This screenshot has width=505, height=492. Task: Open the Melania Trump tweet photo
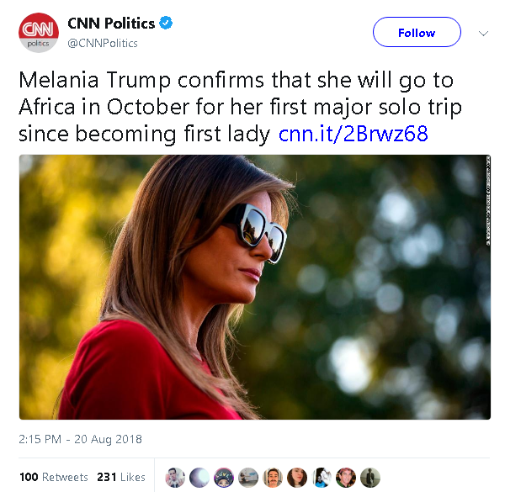tap(255, 287)
